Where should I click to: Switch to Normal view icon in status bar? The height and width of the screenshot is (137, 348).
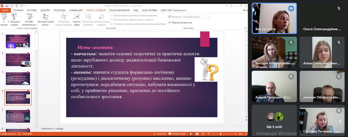click(191, 134)
